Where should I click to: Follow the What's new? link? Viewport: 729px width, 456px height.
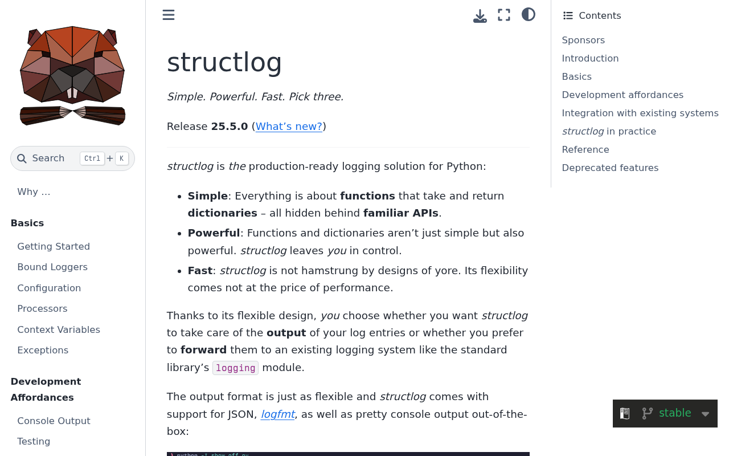tap(289, 125)
